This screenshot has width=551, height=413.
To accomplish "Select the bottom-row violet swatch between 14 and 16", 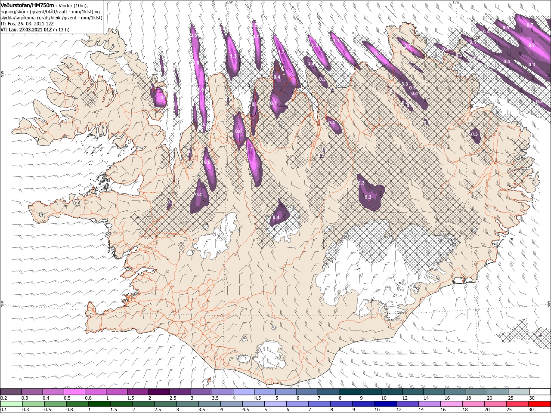I will tap(429, 404).
